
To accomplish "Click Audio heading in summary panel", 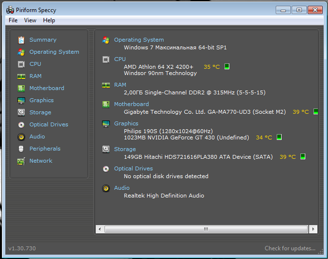I will tap(122, 188).
